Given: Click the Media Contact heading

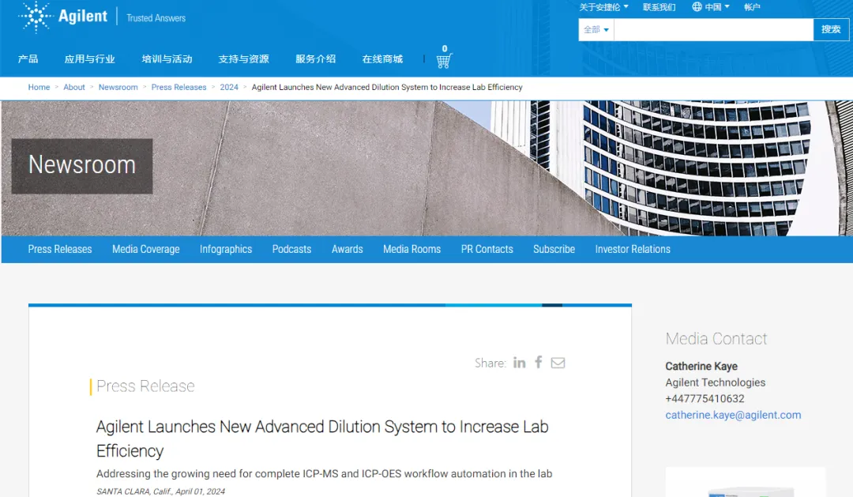Looking at the screenshot, I should point(716,339).
